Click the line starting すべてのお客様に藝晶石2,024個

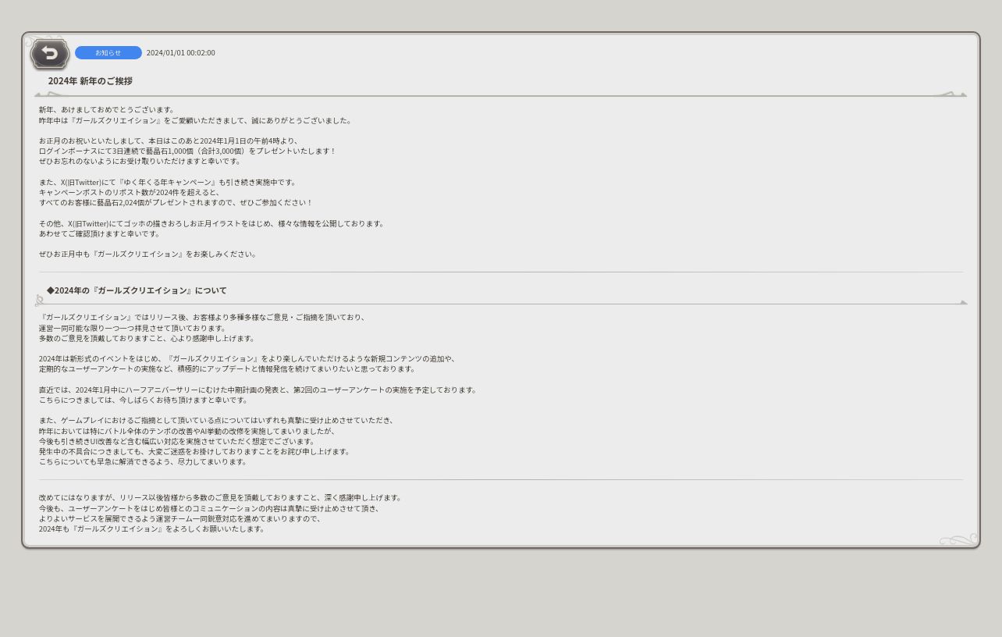[176, 203]
